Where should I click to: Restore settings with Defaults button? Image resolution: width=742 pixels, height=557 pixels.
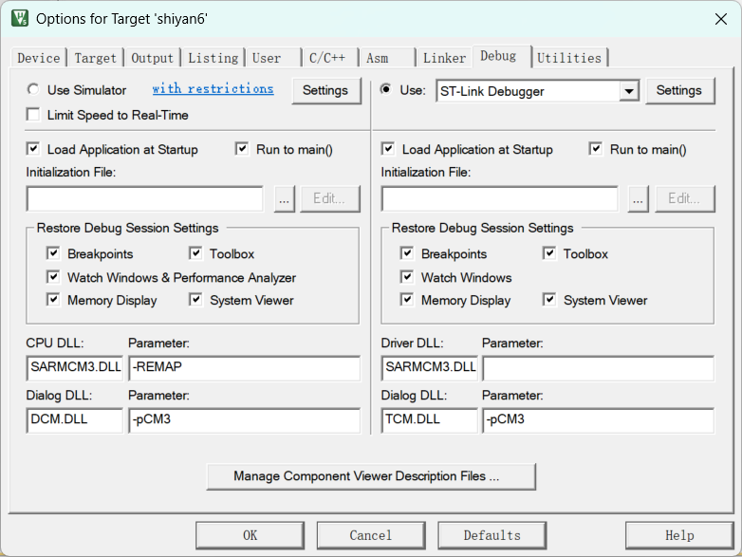coord(492,535)
